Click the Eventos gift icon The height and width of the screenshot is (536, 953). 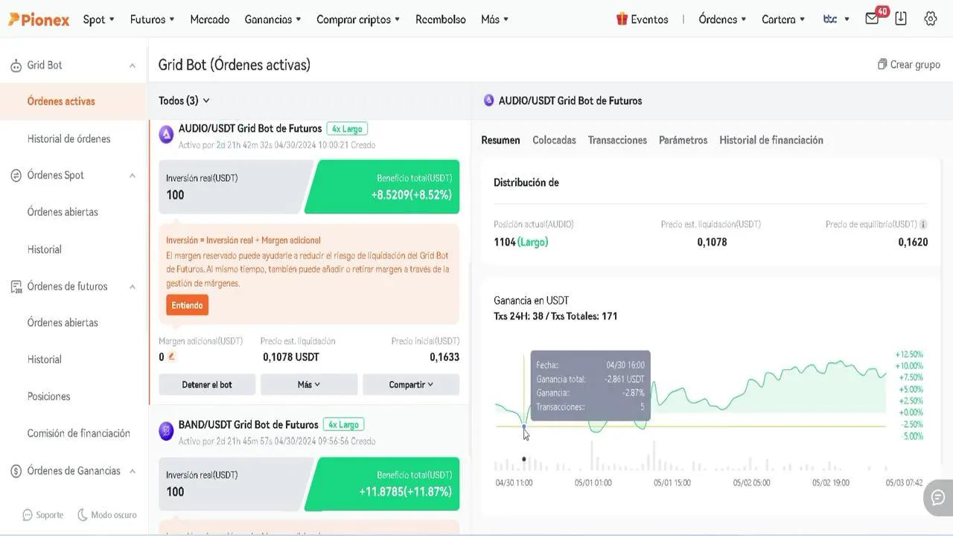tap(622, 19)
